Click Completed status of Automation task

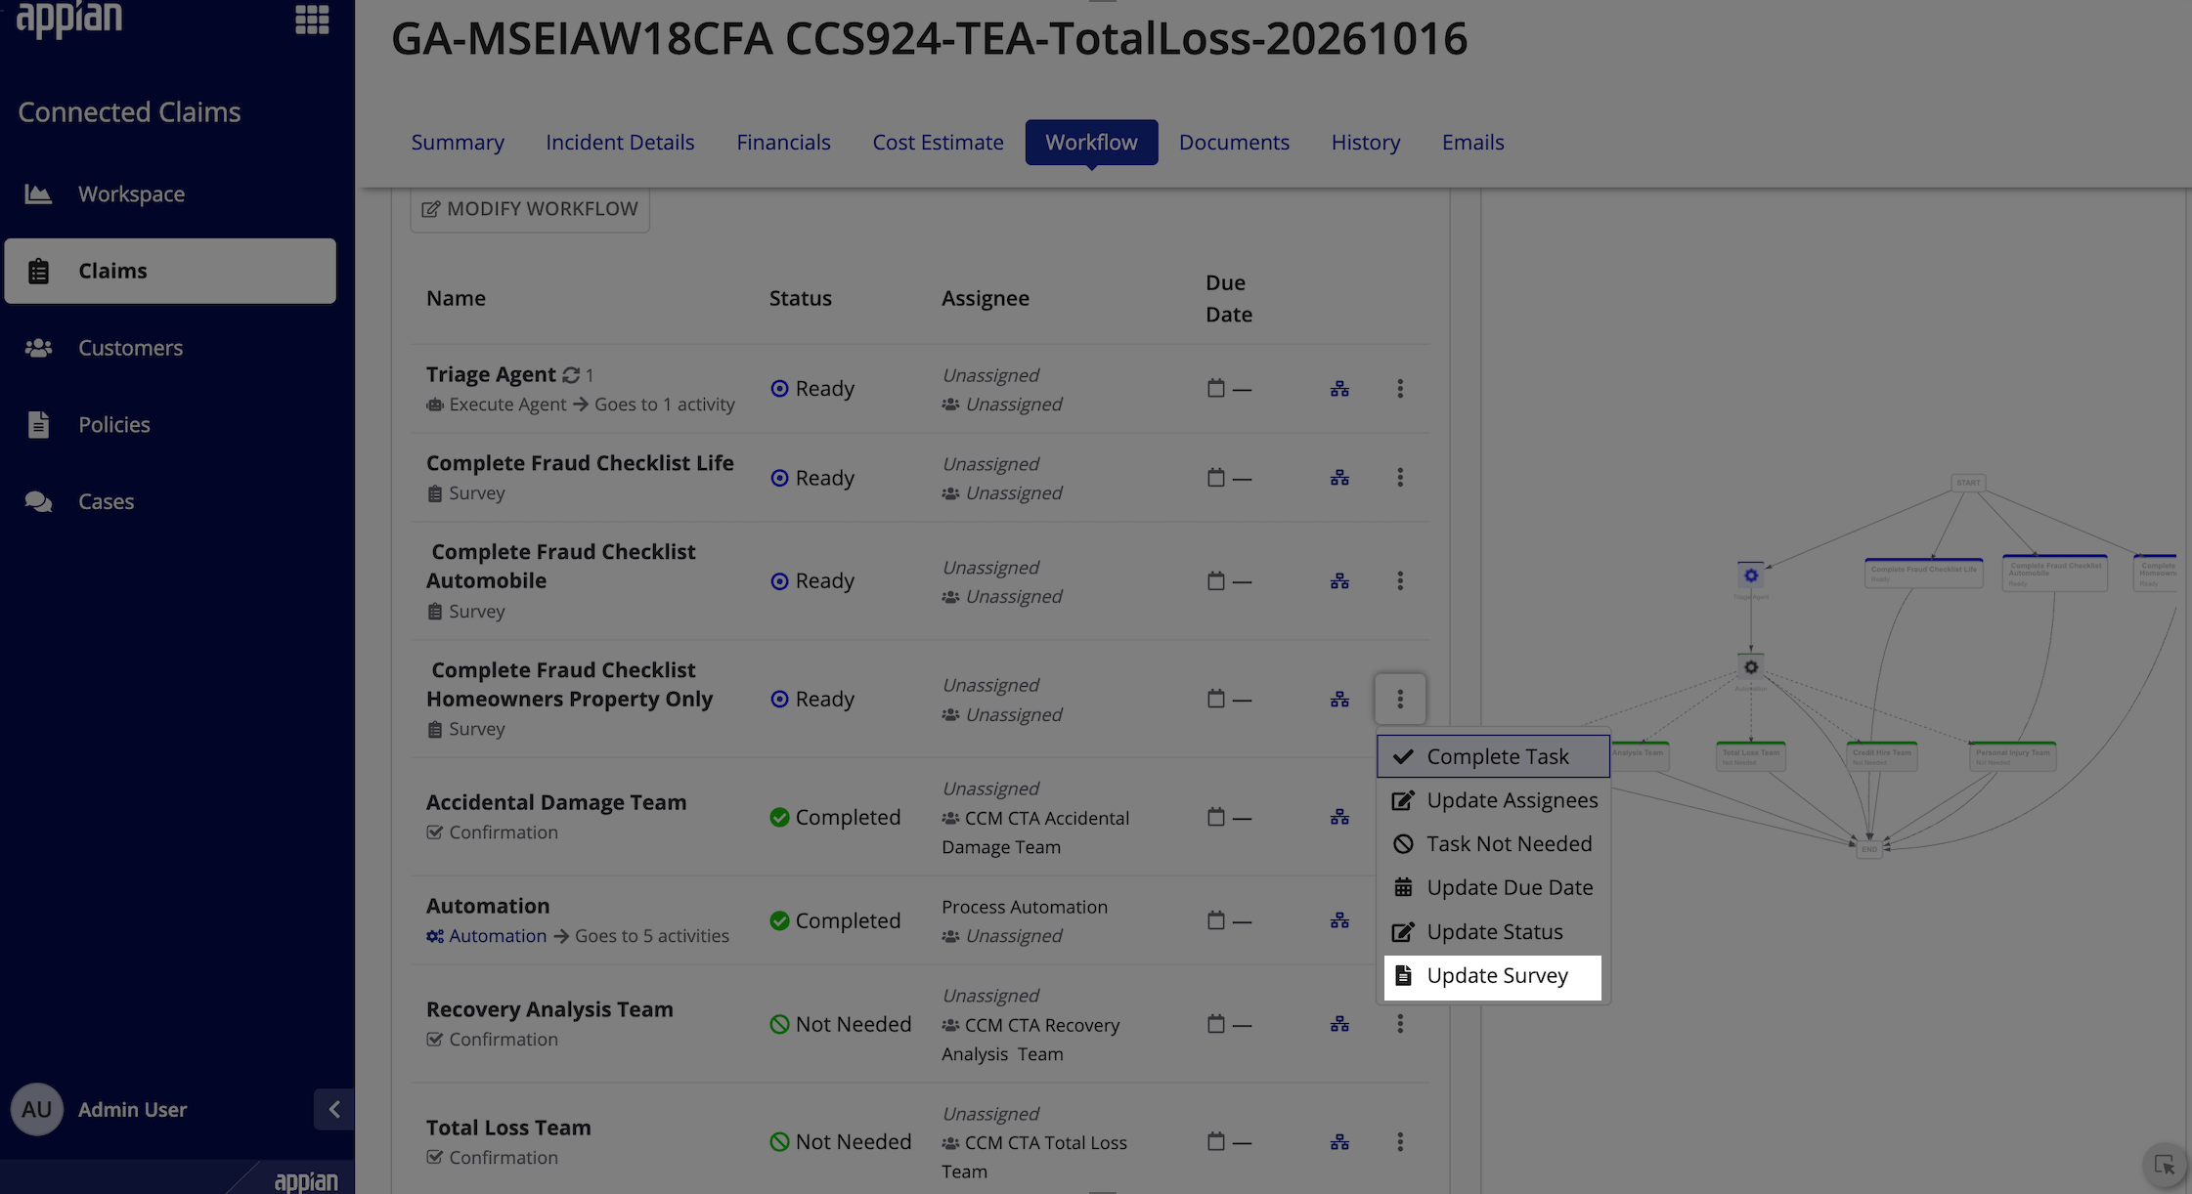click(835, 921)
